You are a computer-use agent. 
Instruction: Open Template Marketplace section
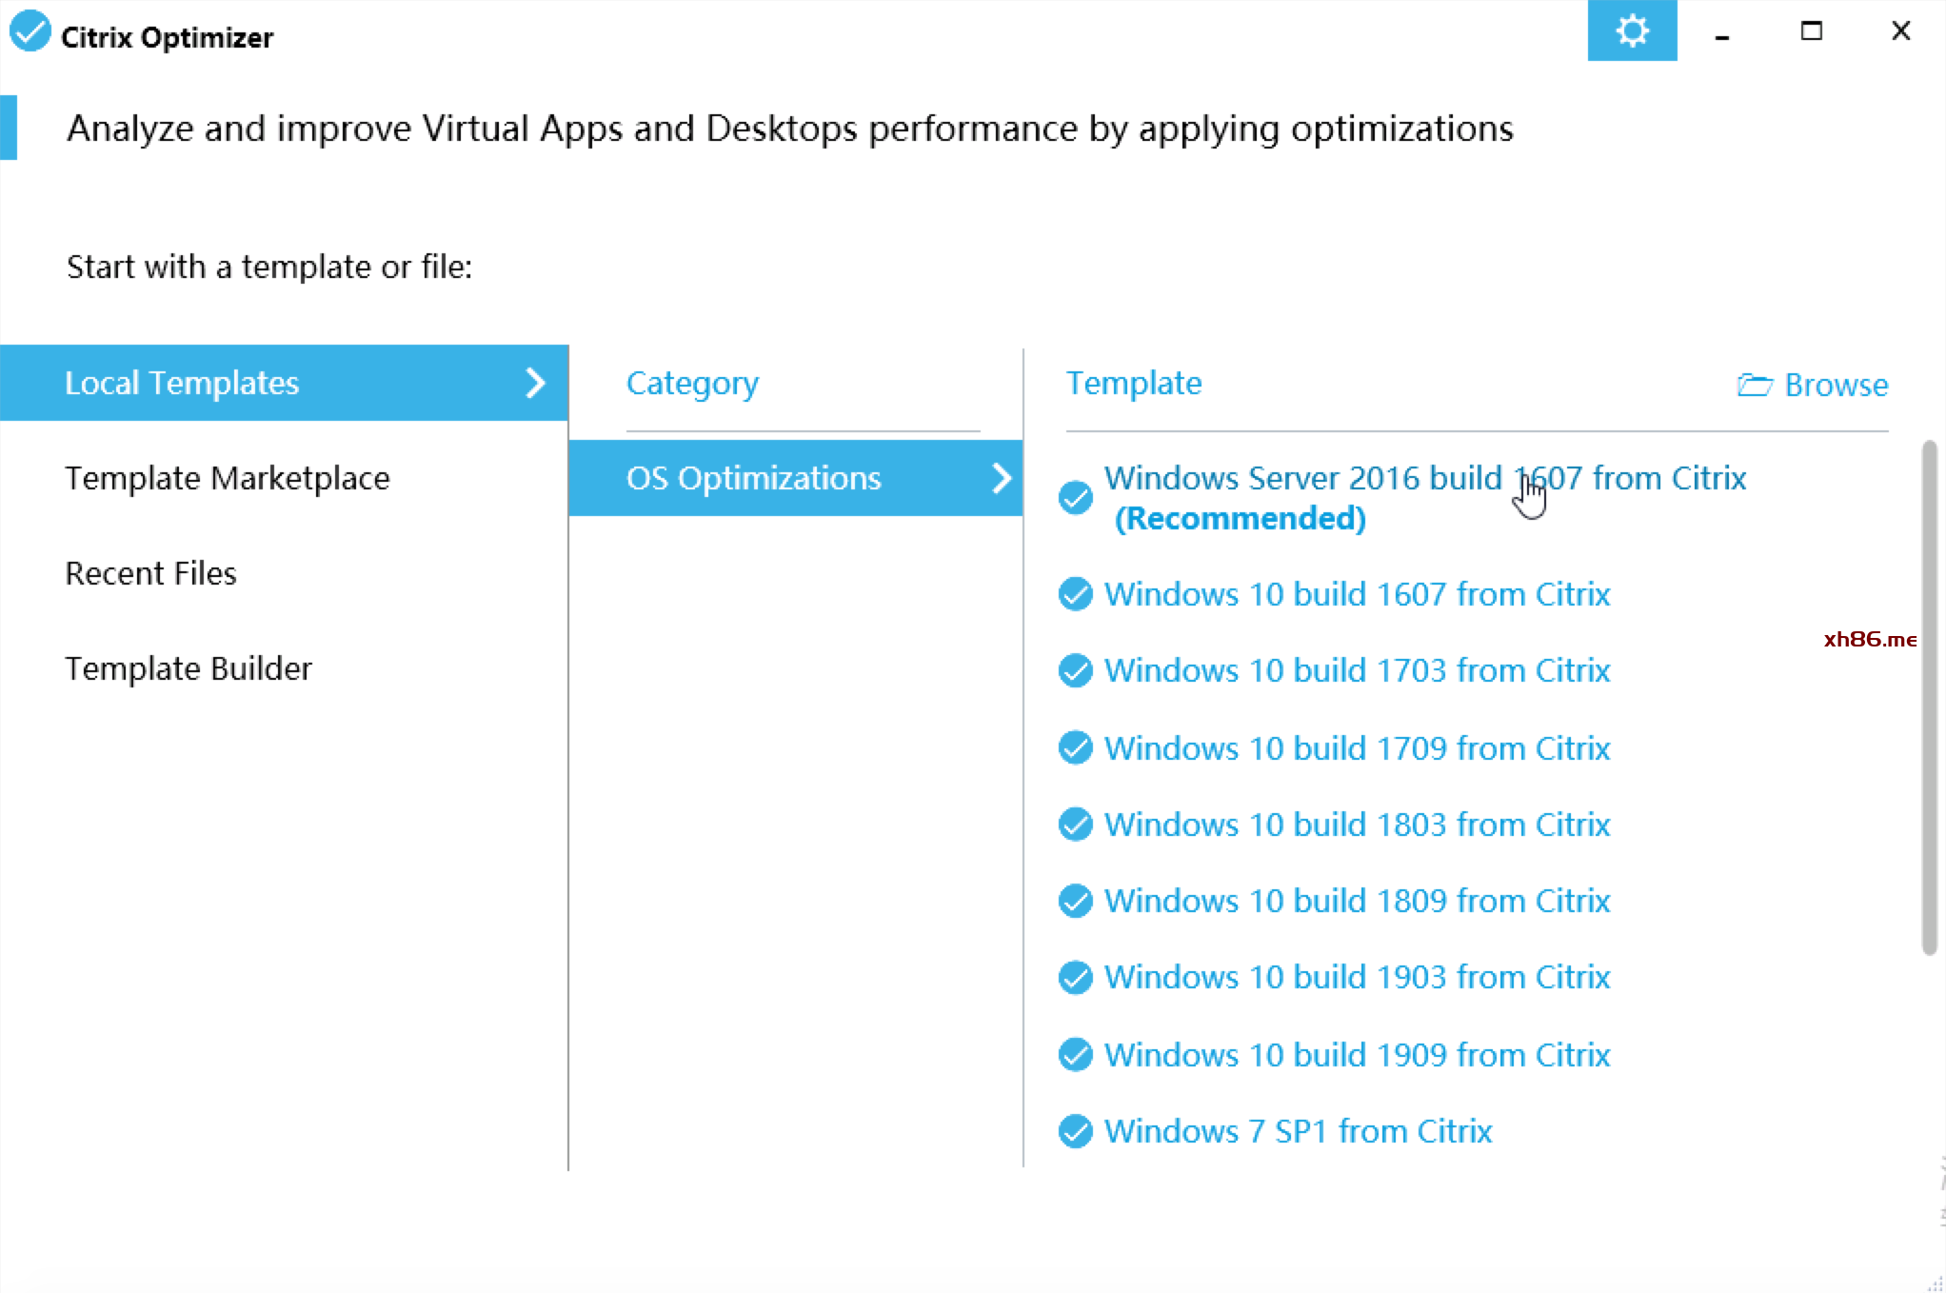coord(228,478)
